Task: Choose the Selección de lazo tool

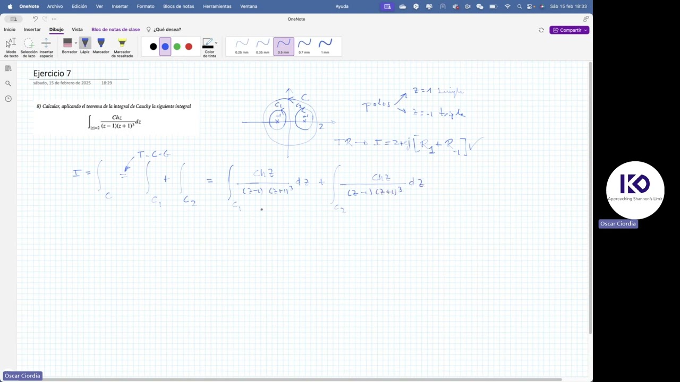Action: click(29, 47)
